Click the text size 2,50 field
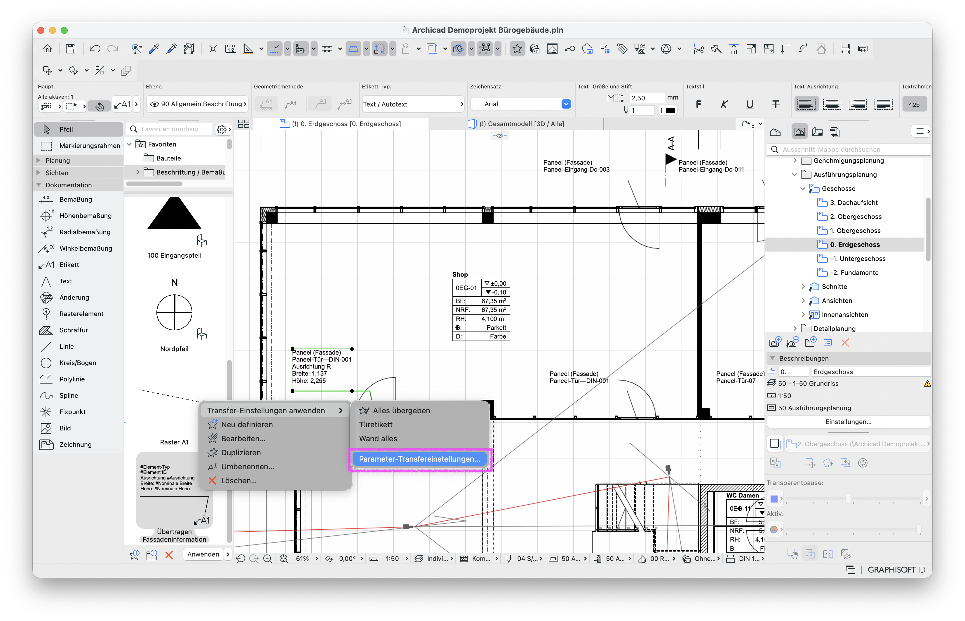 tap(647, 98)
